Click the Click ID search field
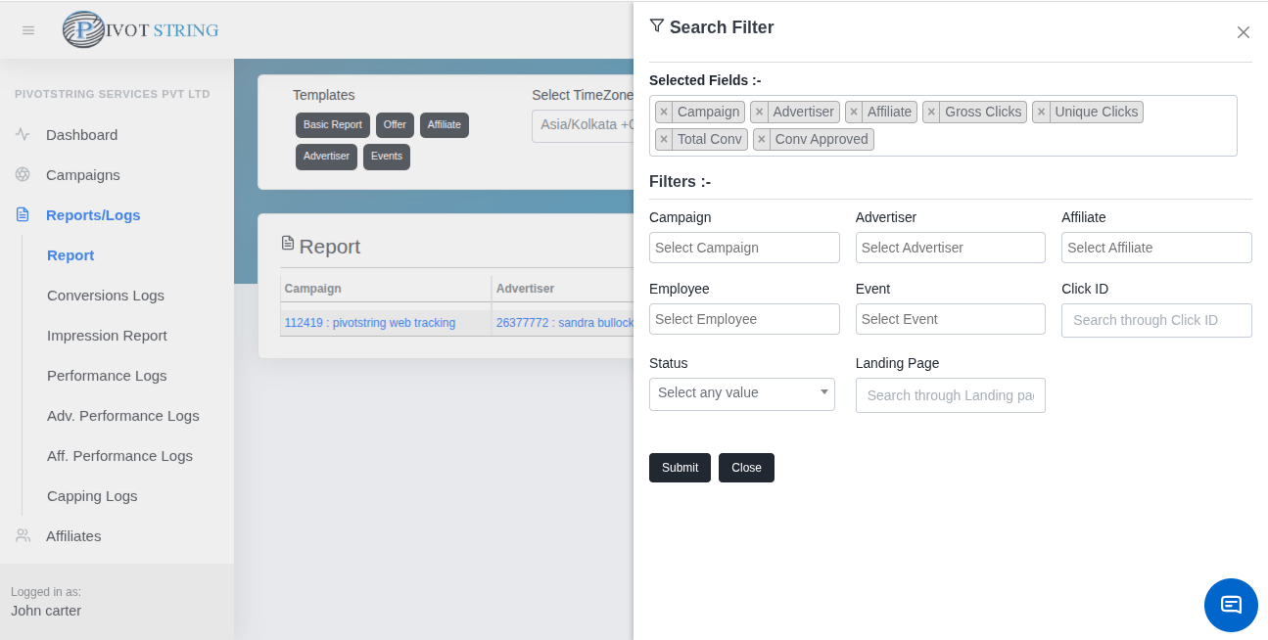Viewport: 1268px width, 640px height. point(1155,321)
